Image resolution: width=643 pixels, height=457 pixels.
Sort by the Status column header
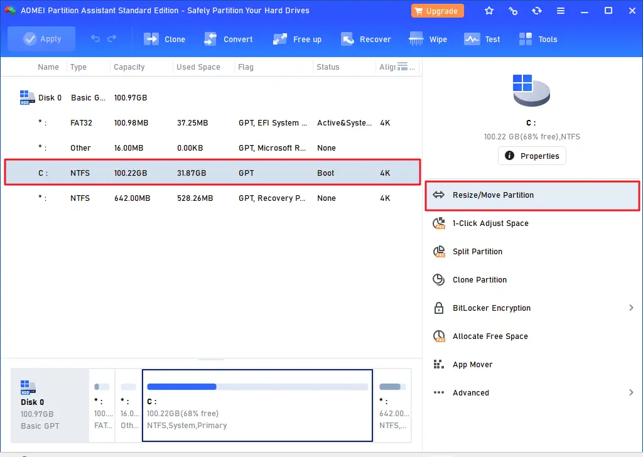coord(328,67)
